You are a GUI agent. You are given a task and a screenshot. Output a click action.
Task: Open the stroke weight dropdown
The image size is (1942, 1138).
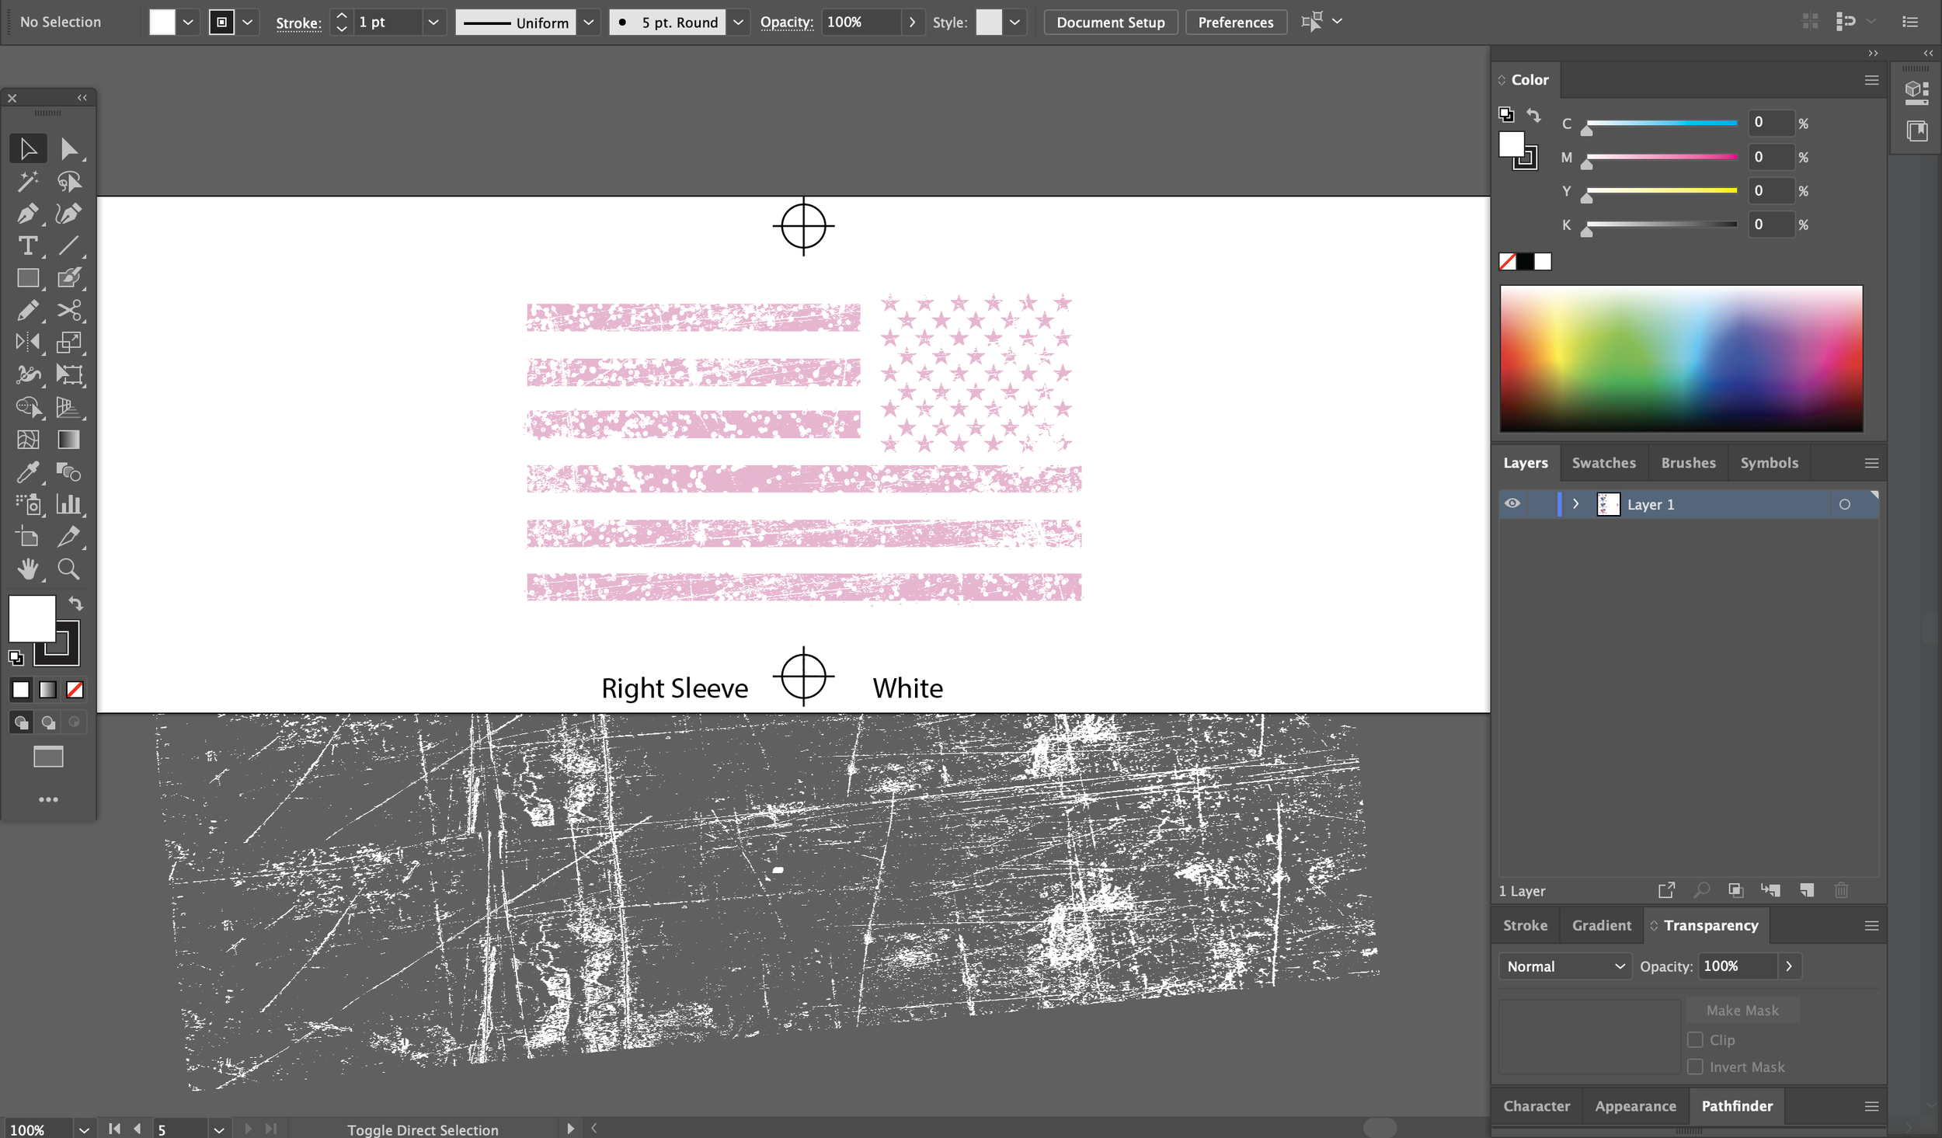pos(433,22)
